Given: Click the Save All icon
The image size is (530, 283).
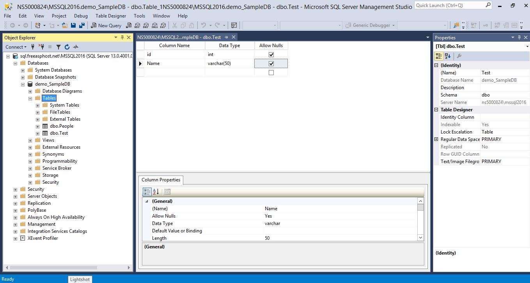Looking at the screenshot, I should coord(82,25).
